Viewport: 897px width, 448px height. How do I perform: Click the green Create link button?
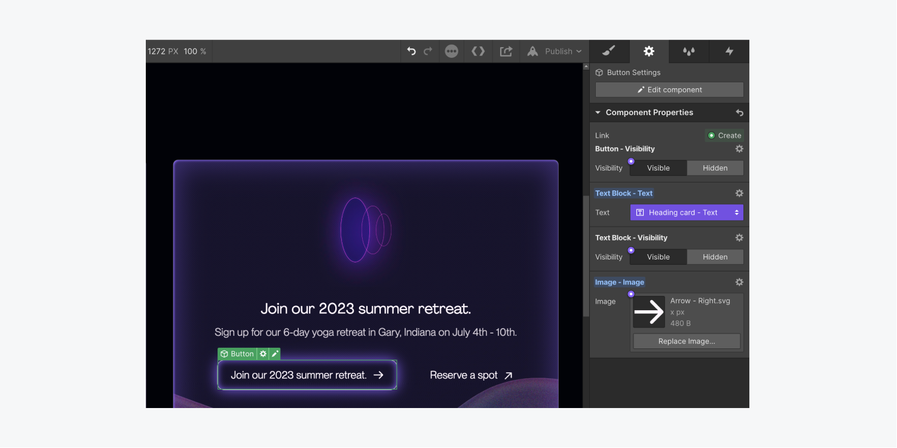point(724,135)
